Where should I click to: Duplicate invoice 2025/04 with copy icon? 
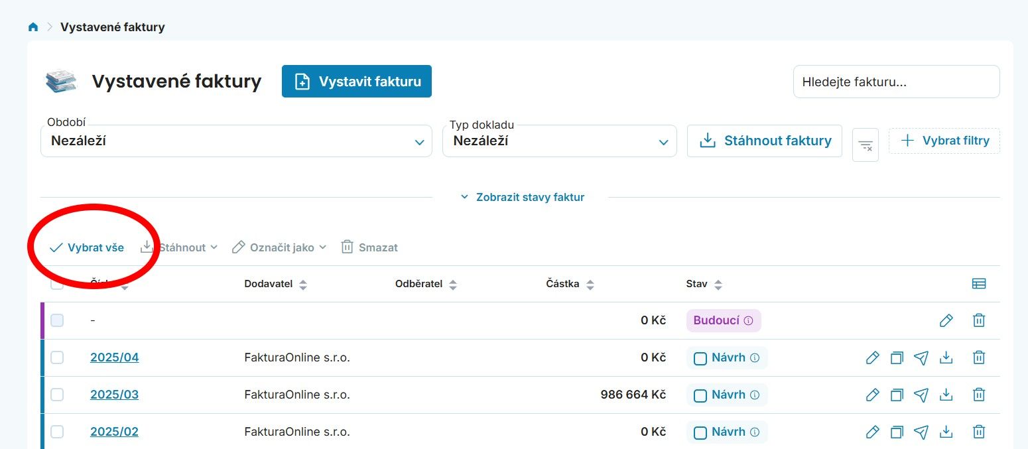click(x=897, y=357)
